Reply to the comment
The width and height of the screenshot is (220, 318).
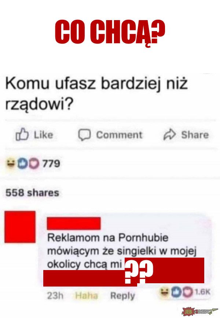click(x=122, y=296)
